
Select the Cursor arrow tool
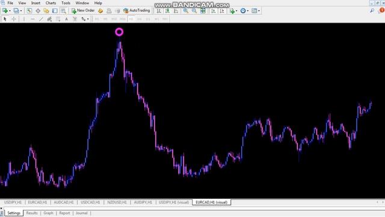(5, 19)
